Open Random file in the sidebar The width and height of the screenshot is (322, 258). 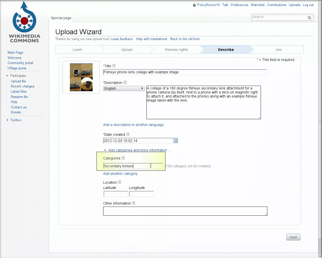tap(19, 97)
